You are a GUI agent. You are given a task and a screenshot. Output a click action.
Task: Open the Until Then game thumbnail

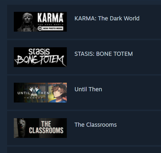pos(40,92)
